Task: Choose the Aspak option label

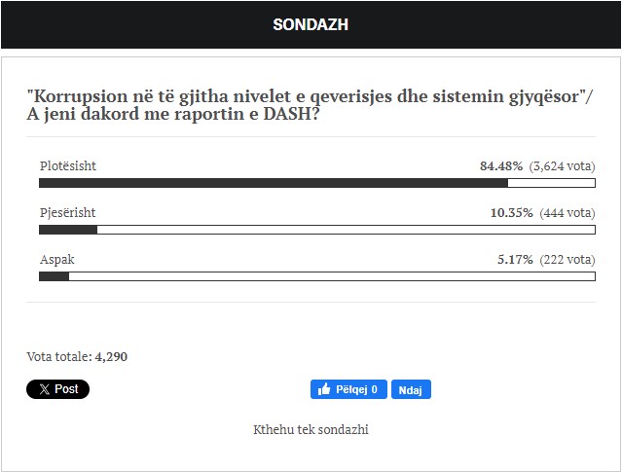Action: [x=57, y=260]
